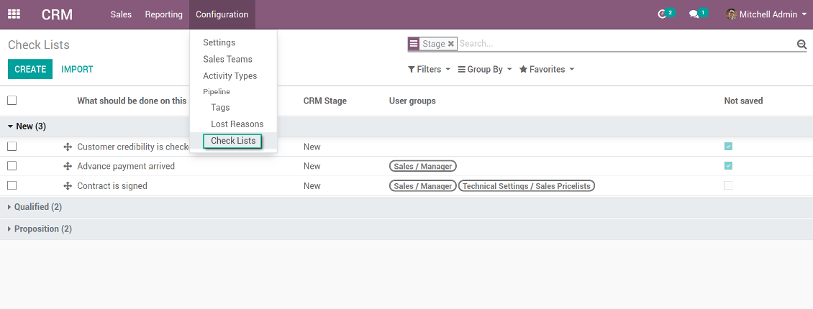Click the search magnifier icon
The height and width of the screenshot is (309, 813).
(x=801, y=45)
